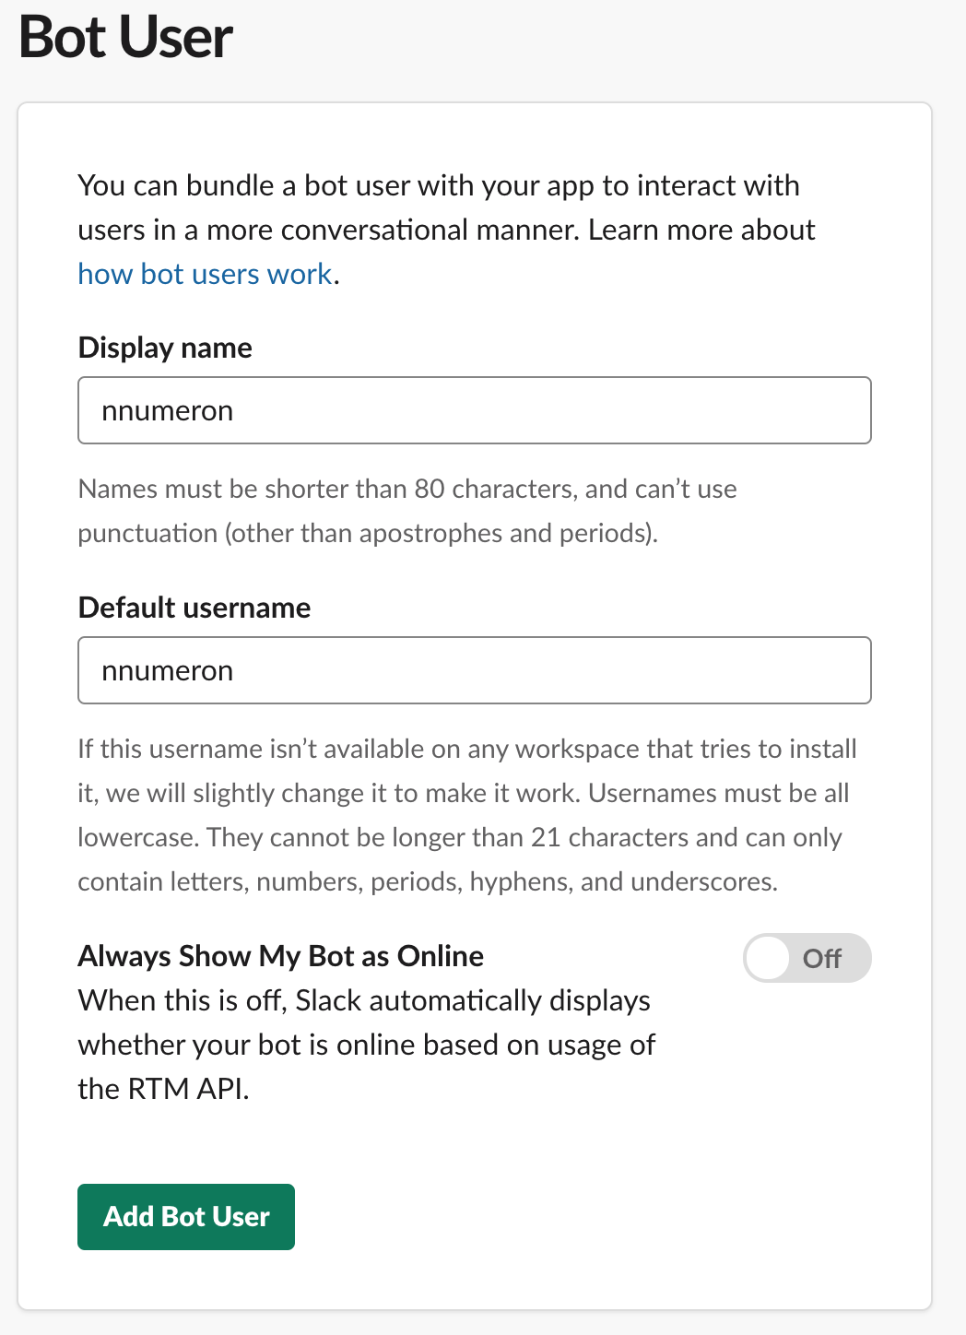Viewport: 966px width, 1335px height.
Task: Click the intro paragraph about bundling a bot user
Action: point(446,230)
